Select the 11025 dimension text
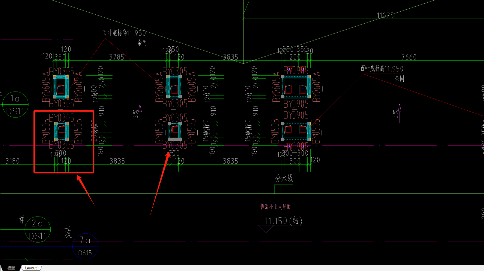This screenshot has width=484, height=271. (x=385, y=16)
